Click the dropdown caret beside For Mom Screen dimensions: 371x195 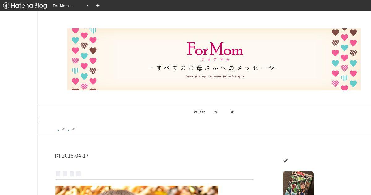coord(87,6)
